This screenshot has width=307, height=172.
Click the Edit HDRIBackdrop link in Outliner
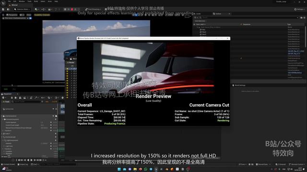click(x=295, y=73)
